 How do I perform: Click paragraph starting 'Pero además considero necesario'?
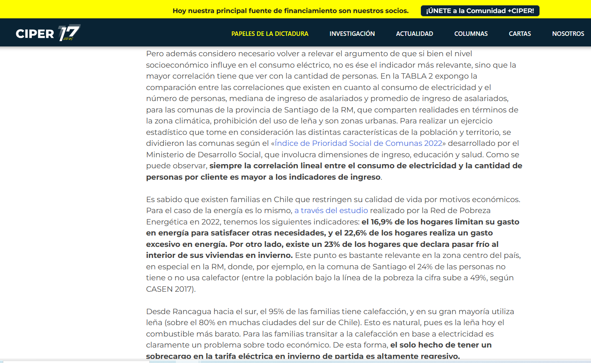click(334, 115)
